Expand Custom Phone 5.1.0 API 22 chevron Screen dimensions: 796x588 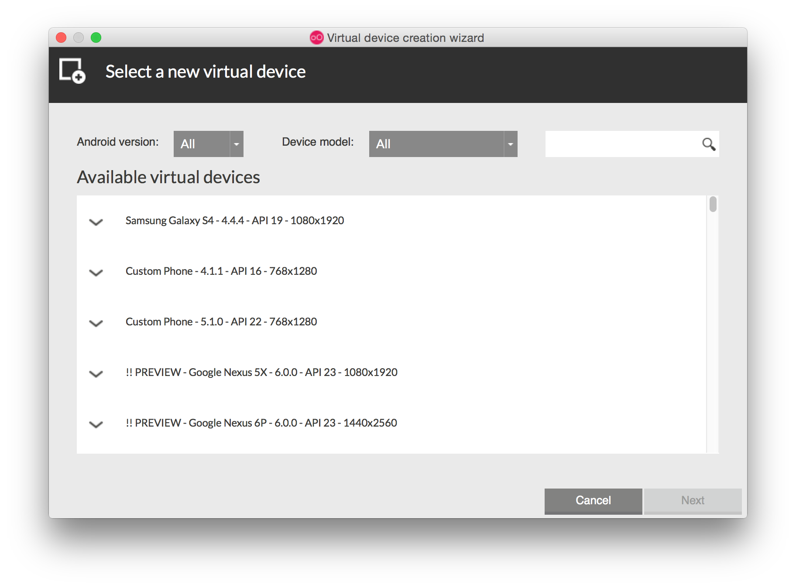click(96, 323)
